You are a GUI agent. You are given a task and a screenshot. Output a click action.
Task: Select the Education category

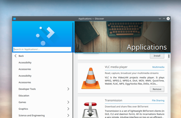[x=24, y=96]
